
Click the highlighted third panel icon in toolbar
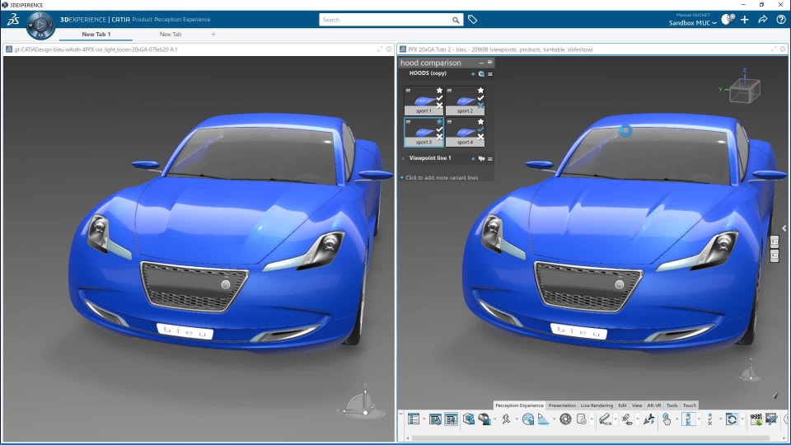point(451,419)
